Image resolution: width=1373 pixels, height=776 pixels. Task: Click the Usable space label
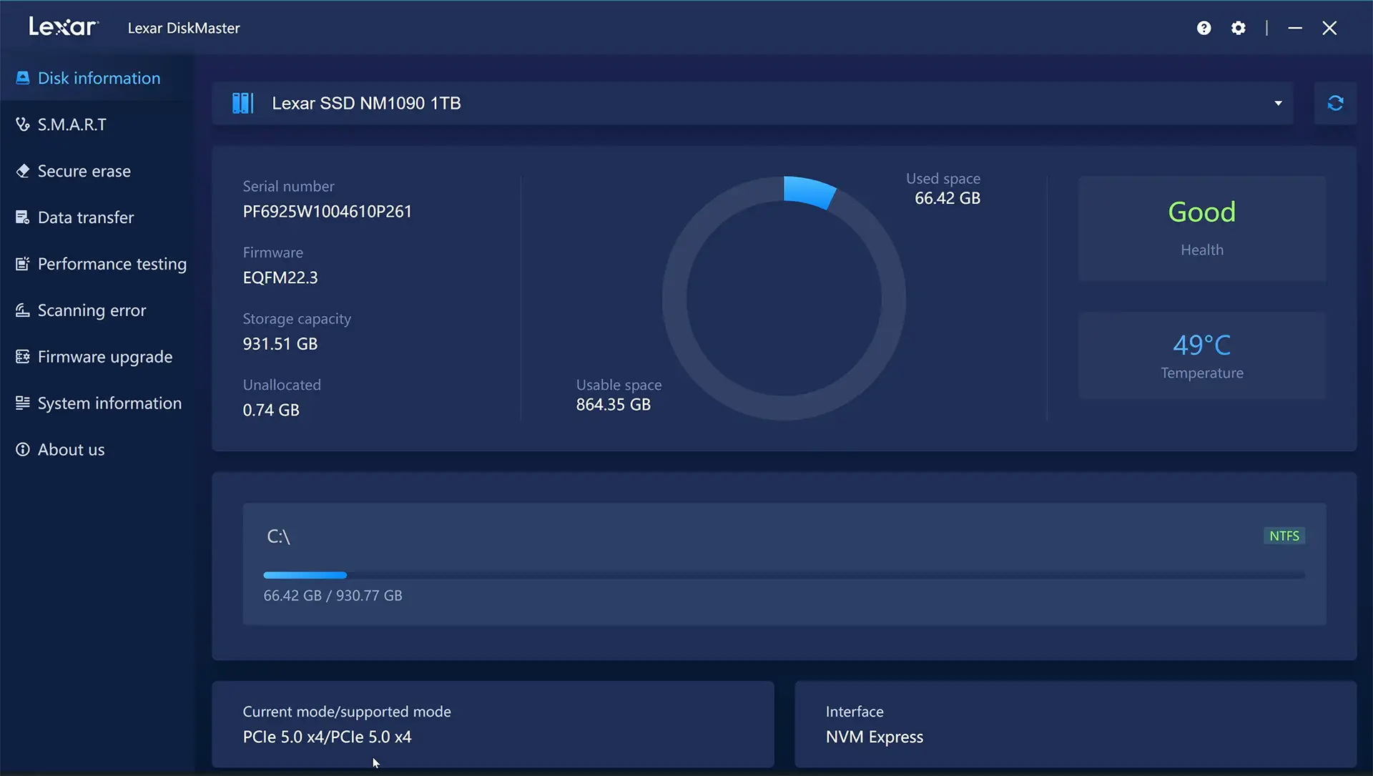[619, 385]
